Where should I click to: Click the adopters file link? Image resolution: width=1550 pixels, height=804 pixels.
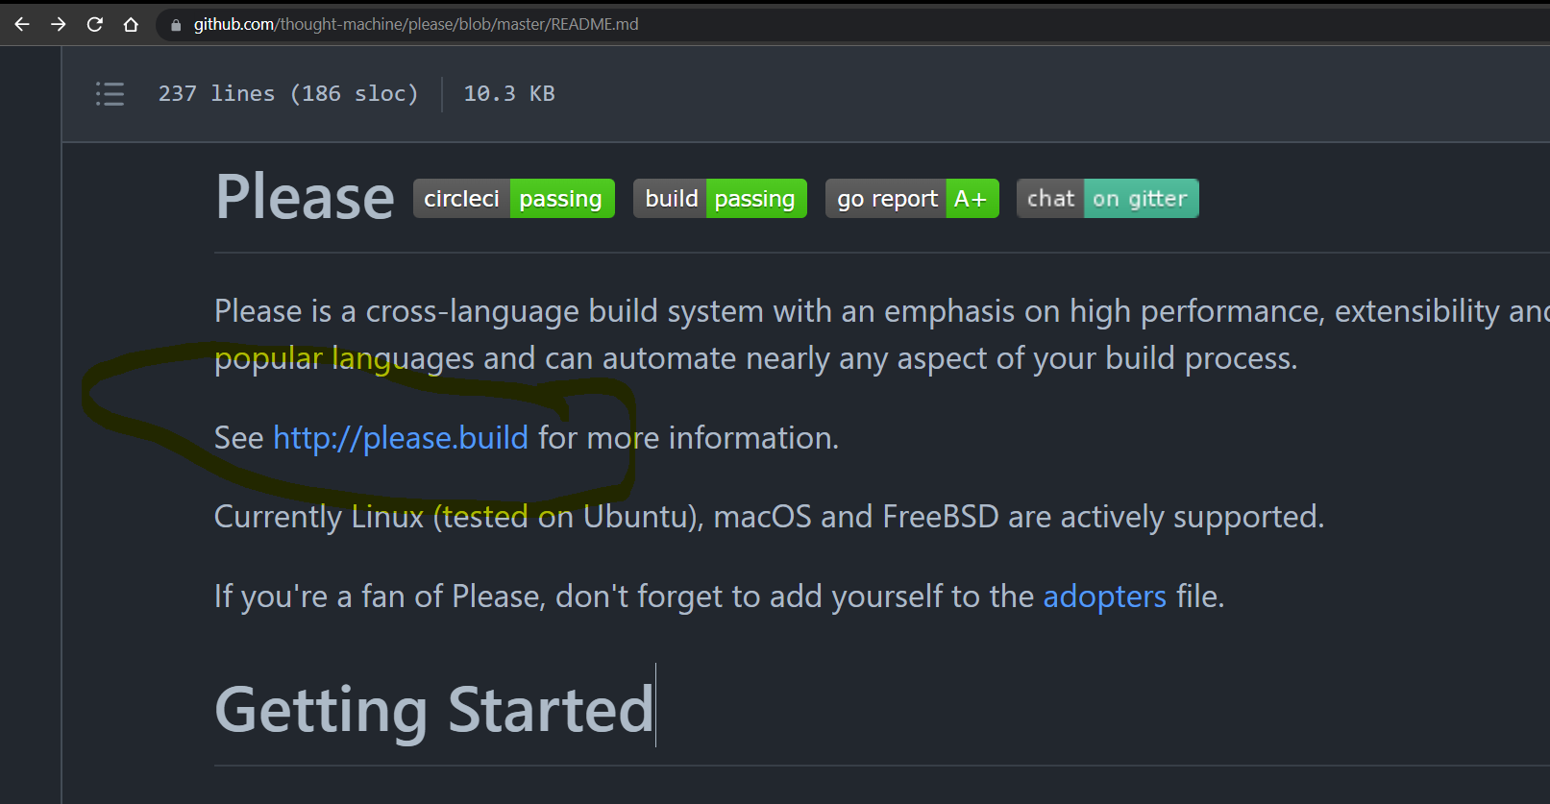pos(1103,597)
